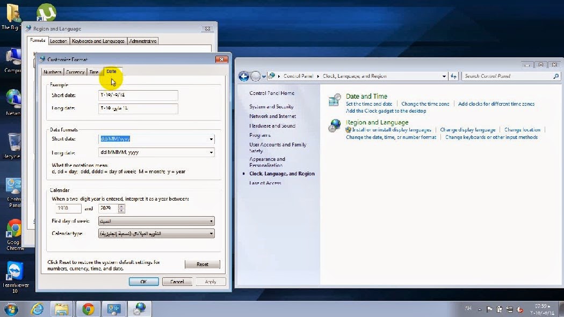The width and height of the screenshot is (564, 317).
Task: Open Keyboards and Languages tab
Action: point(98,41)
